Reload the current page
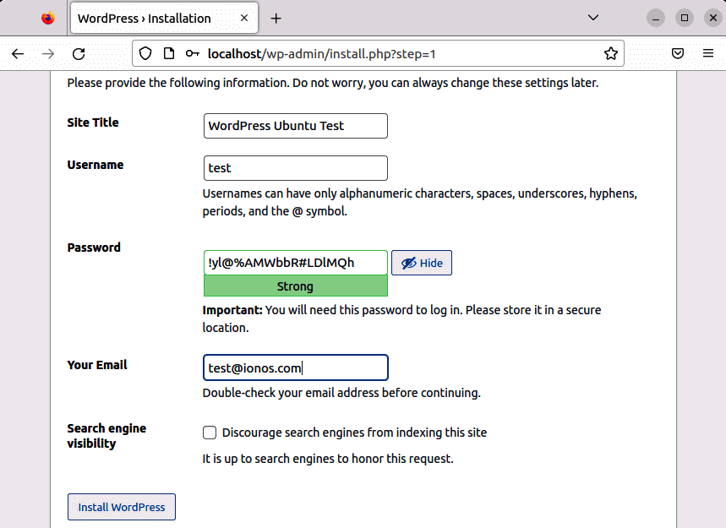This screenshot has width=726, height=528. [x=79, y=54]
